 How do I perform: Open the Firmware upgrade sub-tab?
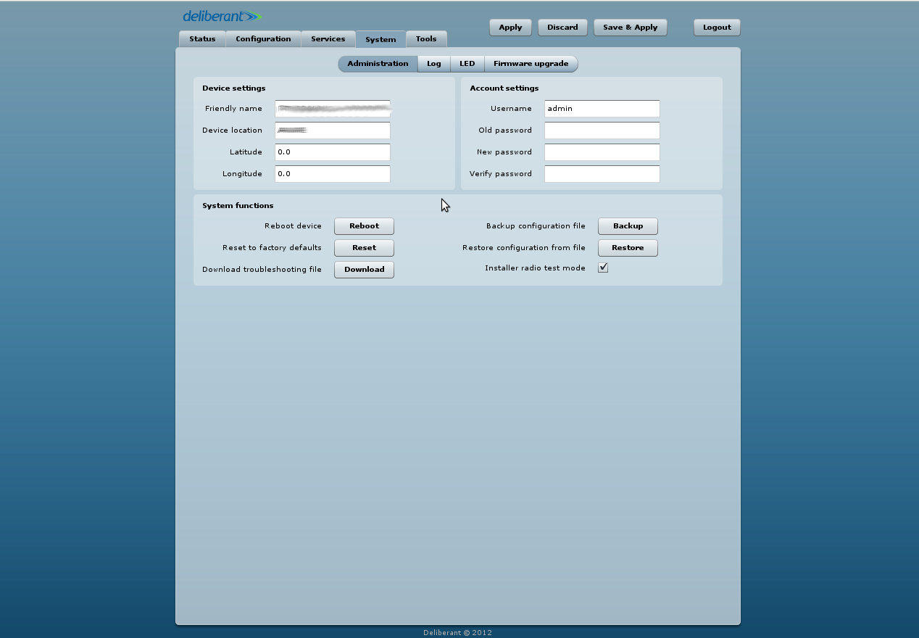[x=531, y=64]
